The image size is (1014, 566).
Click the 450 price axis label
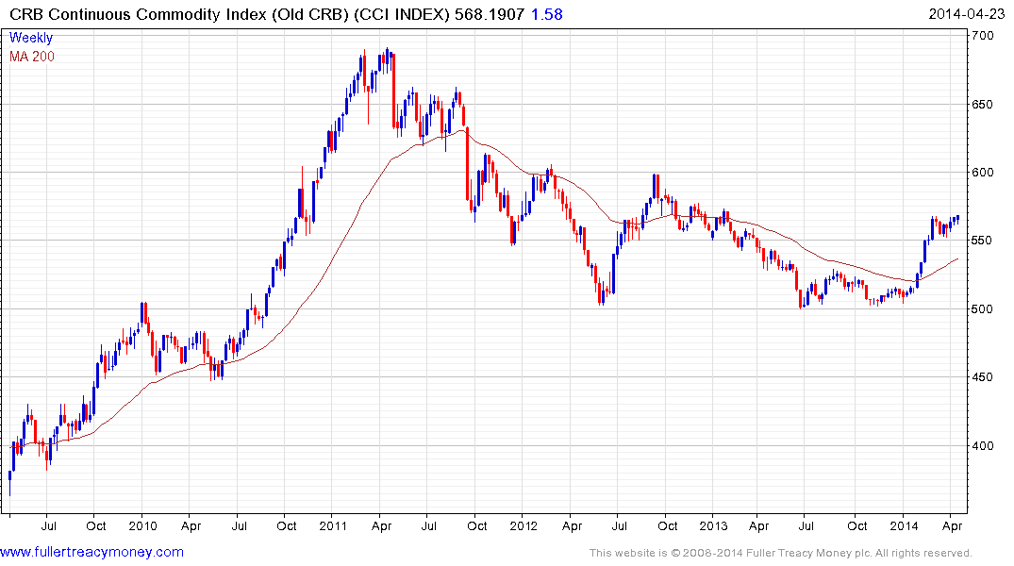pos(982,377)
